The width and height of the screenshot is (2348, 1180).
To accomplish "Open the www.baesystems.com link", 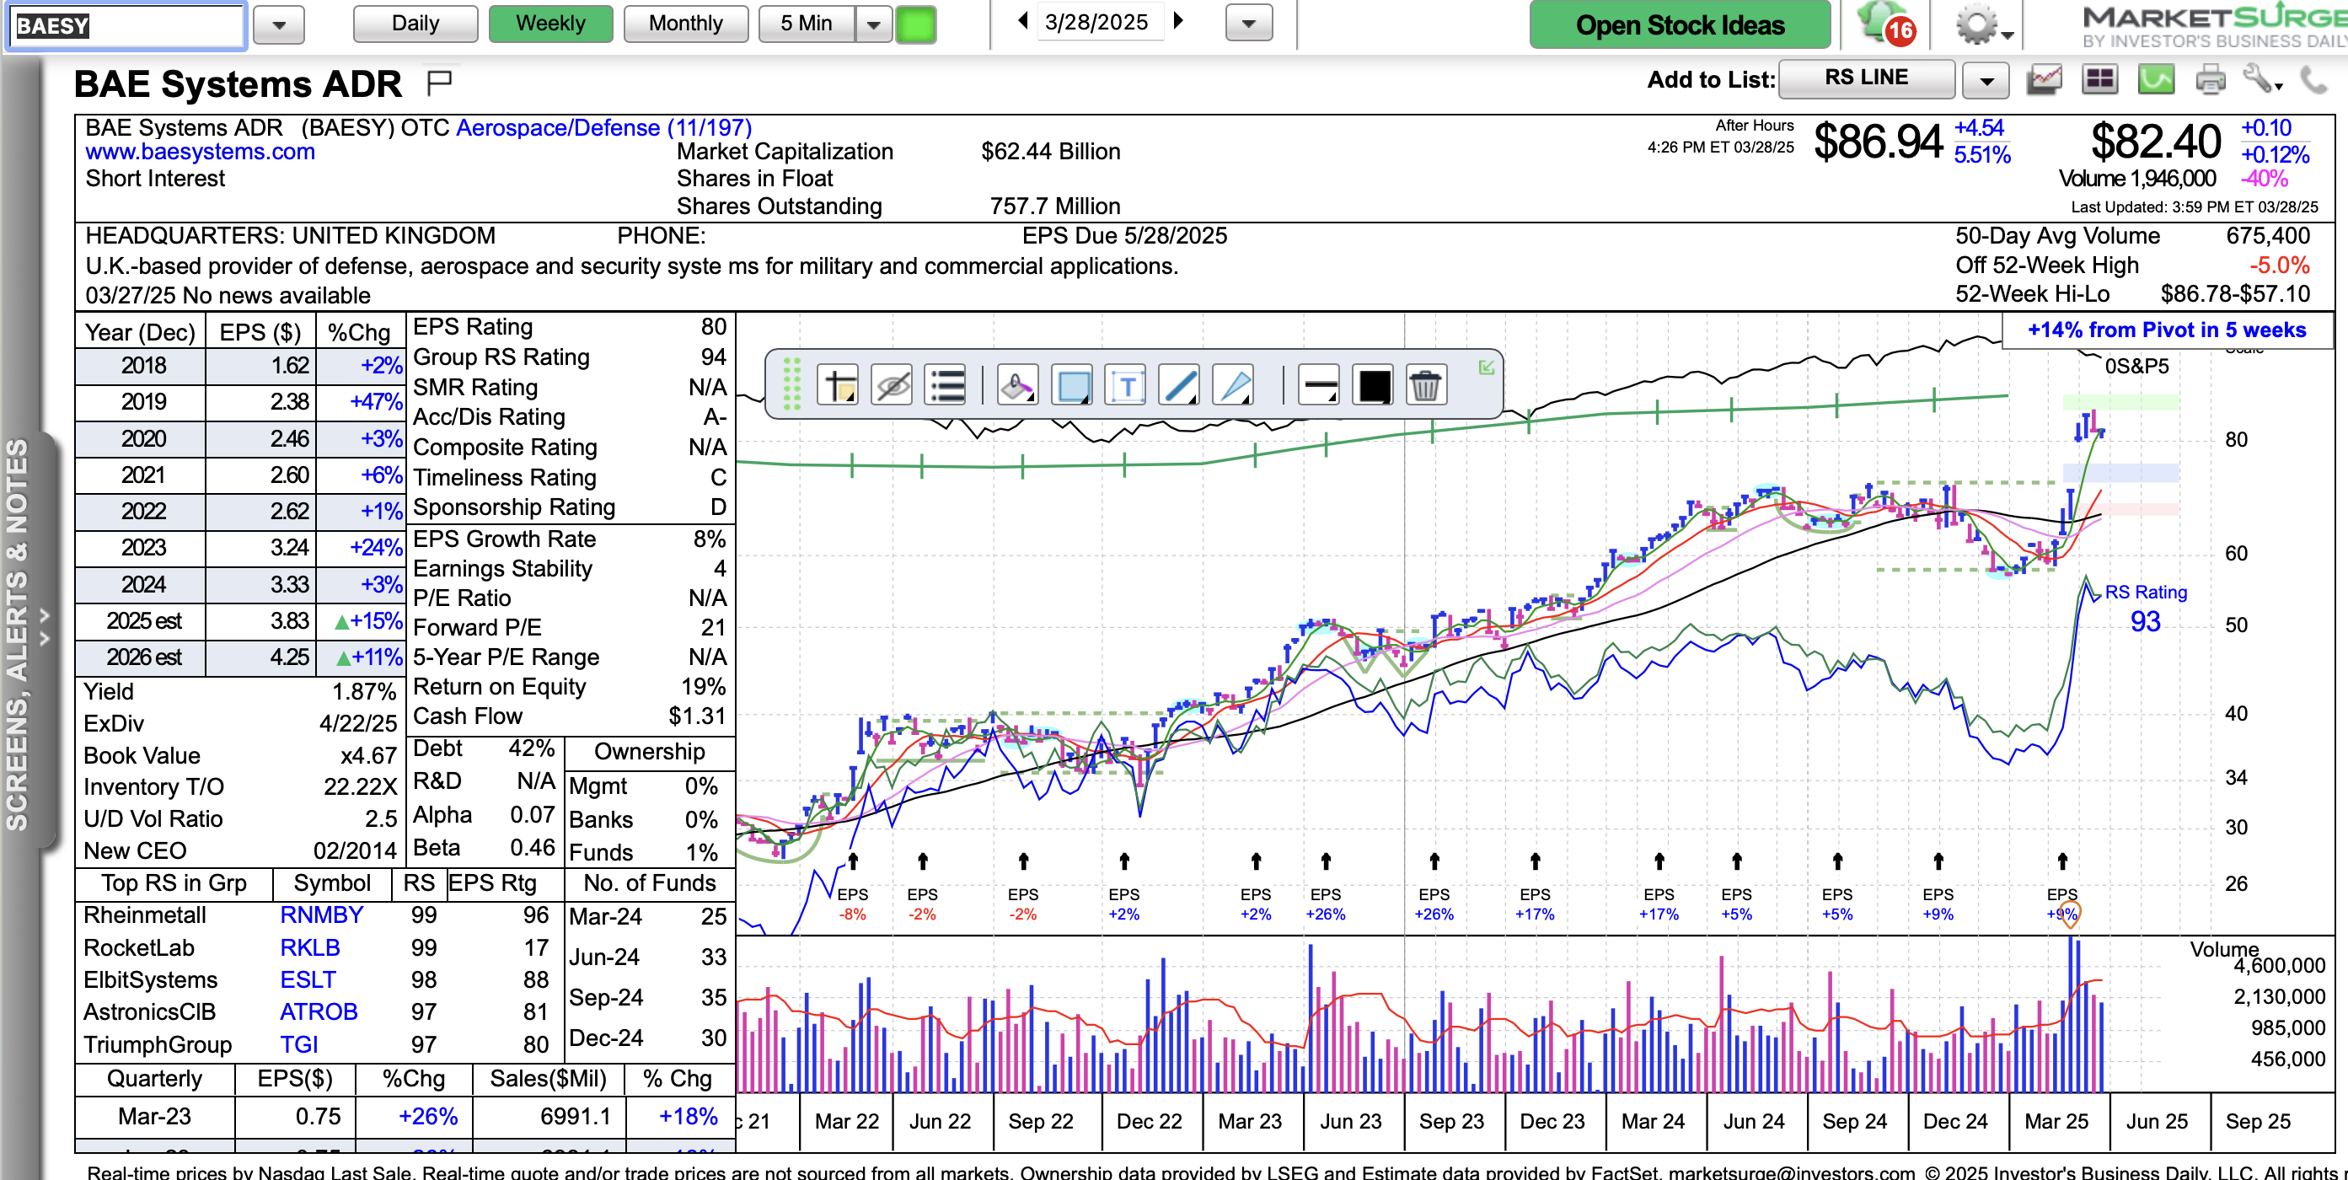I will click(x=200, y=152).
